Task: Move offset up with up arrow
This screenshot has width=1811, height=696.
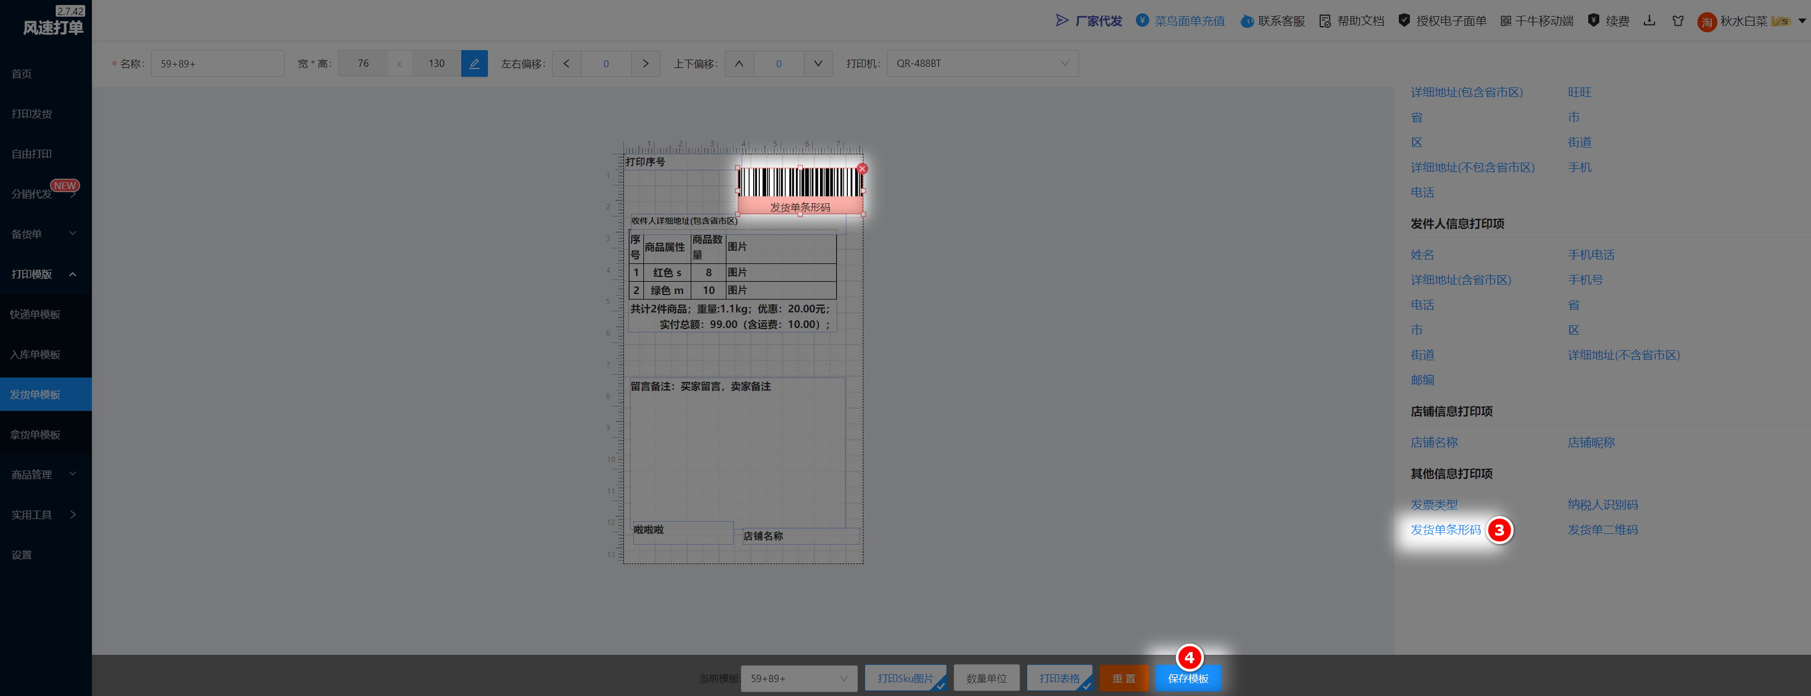Action: pyautogui.click(x=739, y=63)
